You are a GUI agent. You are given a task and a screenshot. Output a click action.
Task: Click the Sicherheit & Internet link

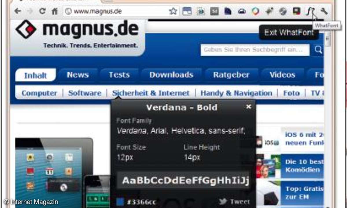pos(151,93)
